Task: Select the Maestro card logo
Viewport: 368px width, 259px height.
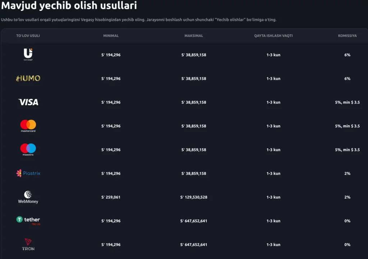Action: [x=28, y=150]
